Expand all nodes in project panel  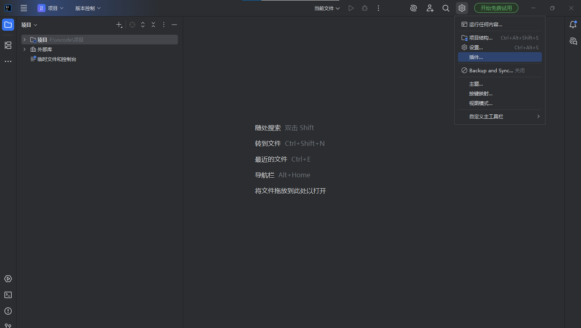pos(142,24)
